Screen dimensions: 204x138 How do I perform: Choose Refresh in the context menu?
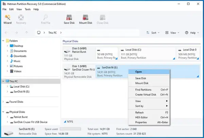(149, 113)
